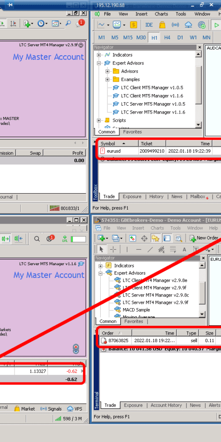The width and height of the screenshot is (221, 442).
Task: Expand the Indicators node in MT5 Navigator
Action: [x=99, y=55]
